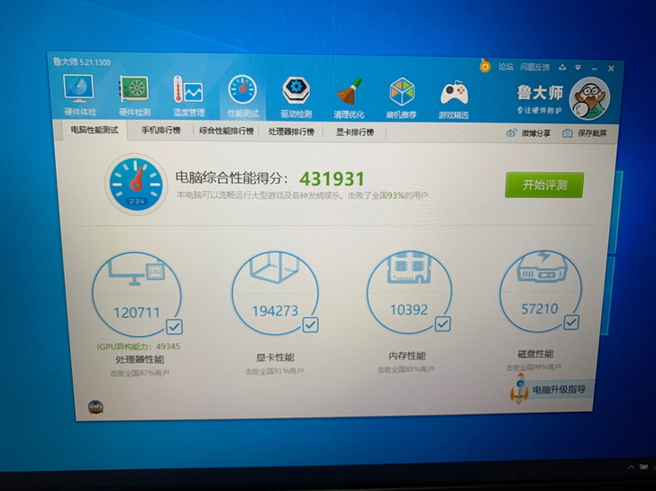Click the small badge icon in the window's bottom-left corner
Image resolution: width=656 pixels, height=491 pixels.
coord(96,406)
